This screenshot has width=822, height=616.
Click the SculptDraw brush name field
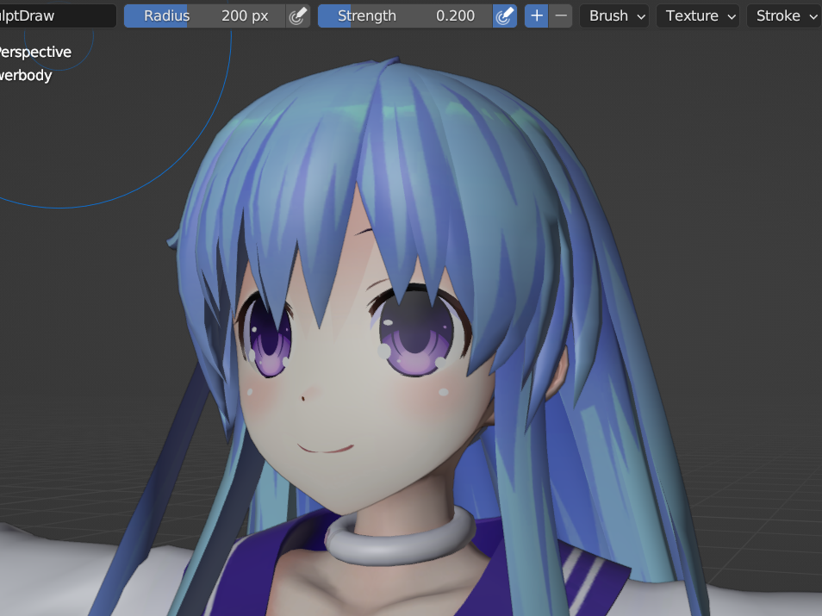57,16
